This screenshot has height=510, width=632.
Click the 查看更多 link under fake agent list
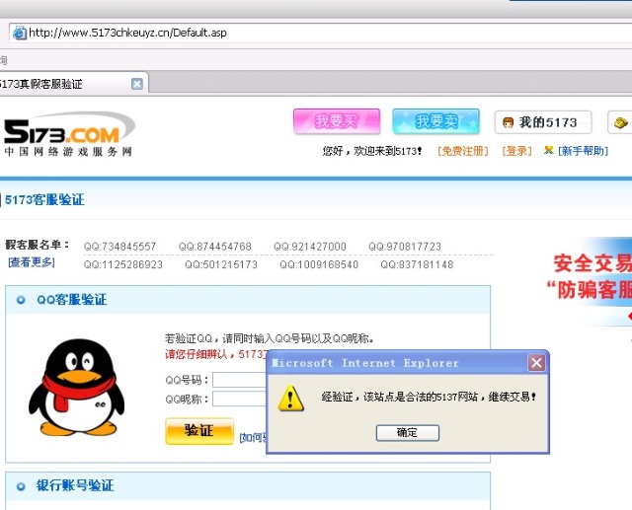coord(32,262)
